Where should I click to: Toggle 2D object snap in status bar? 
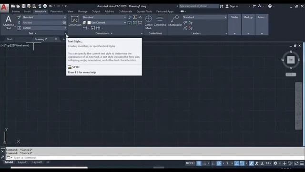pyautogui.click(x=242, y=163)
